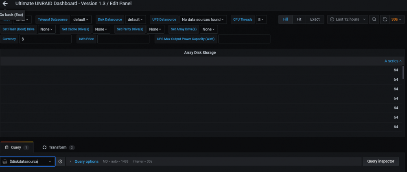Open the $diskdatasource data source picker
The height and width of the screenshot is (172, 407).
pos(28,161)
